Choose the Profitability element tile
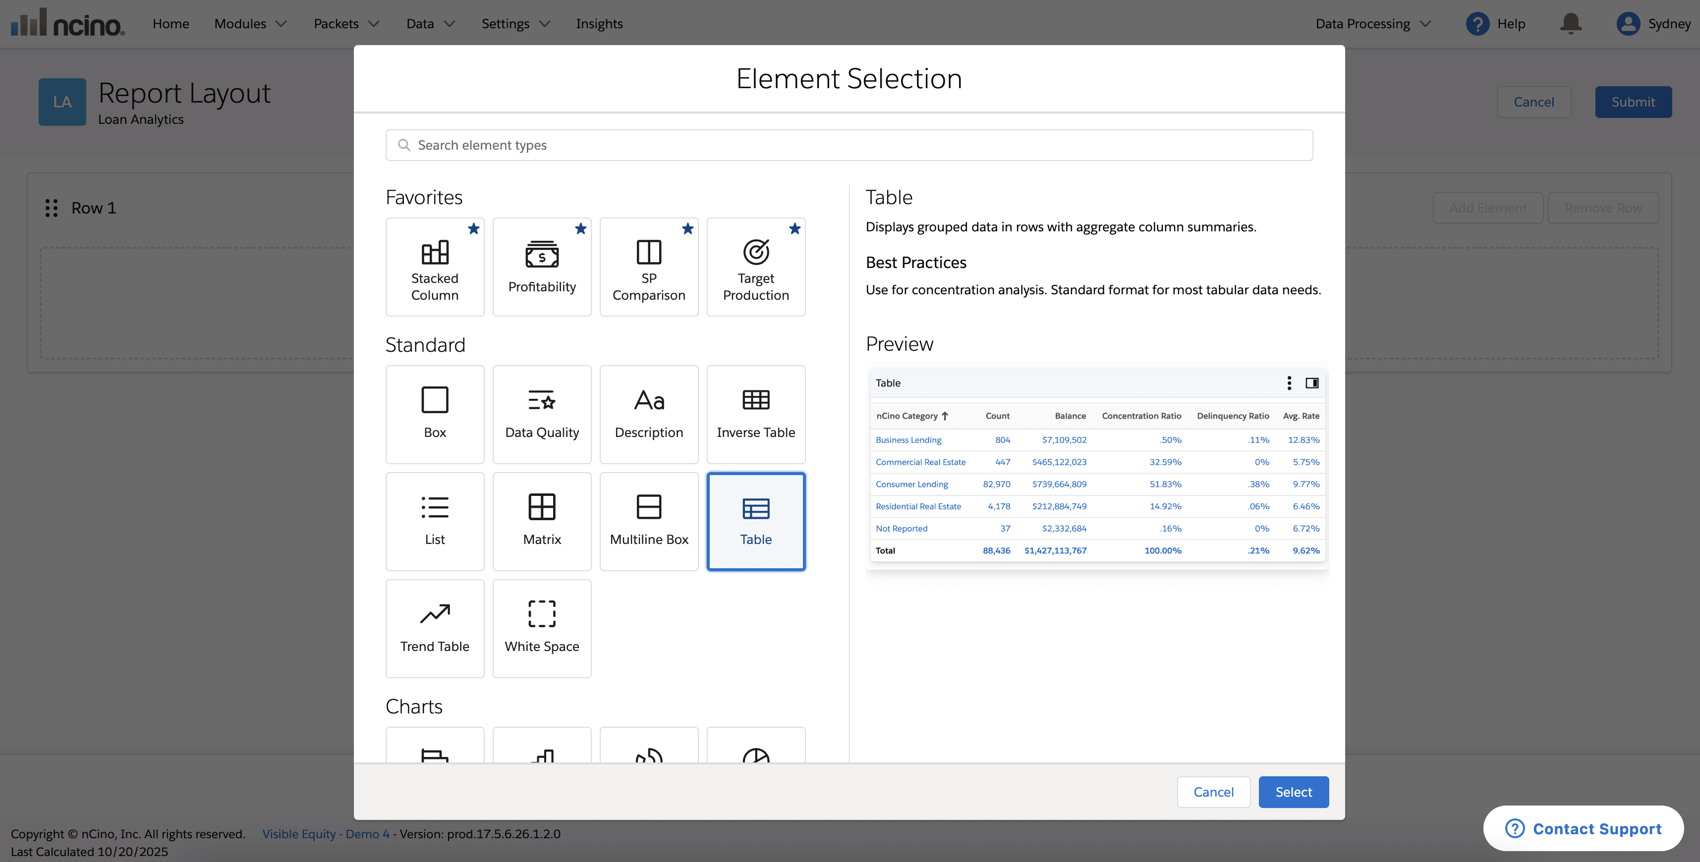Viewport: 1700px width, 862px height. coord(541,267)
